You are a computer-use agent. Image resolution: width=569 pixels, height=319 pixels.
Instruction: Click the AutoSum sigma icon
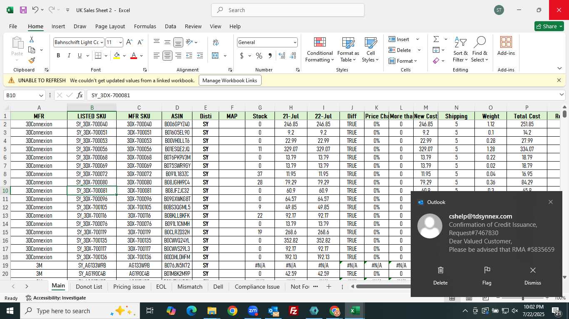click(x=436, y=39)
